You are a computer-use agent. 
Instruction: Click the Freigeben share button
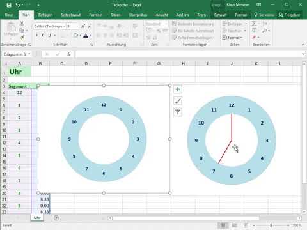tap(290, 15)
